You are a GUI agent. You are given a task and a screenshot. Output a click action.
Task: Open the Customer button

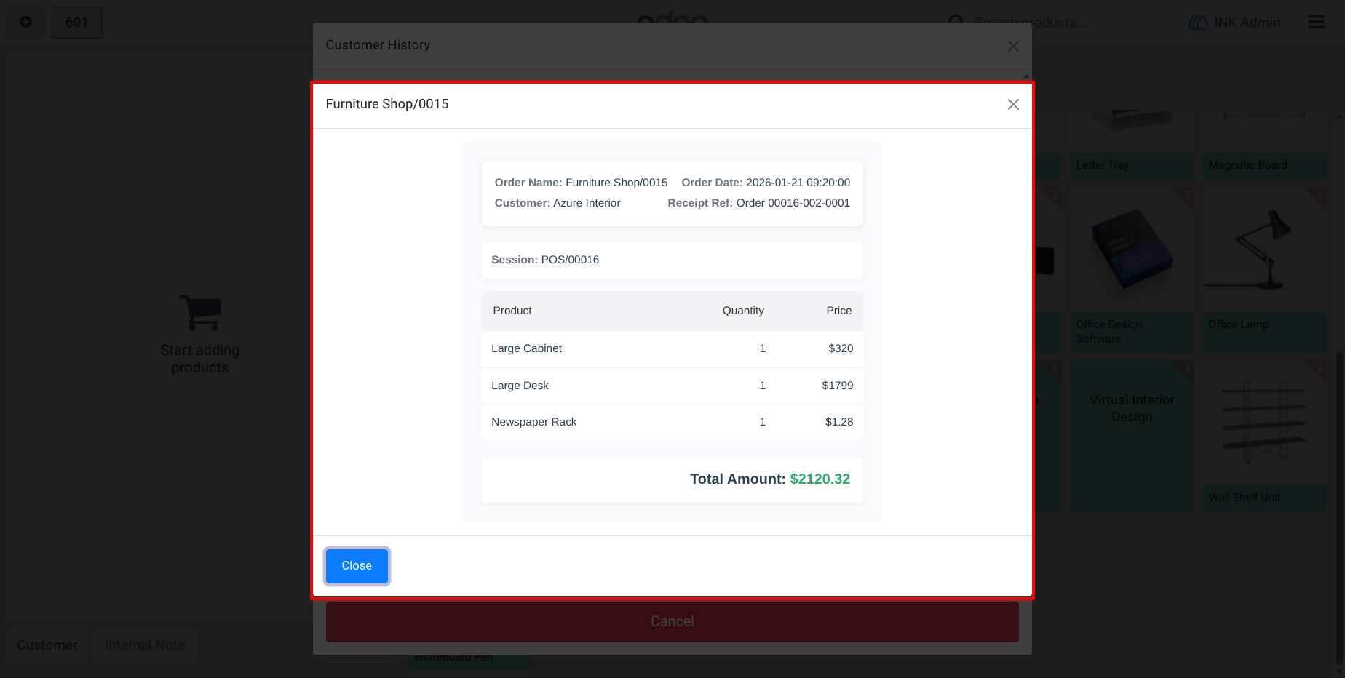pos(47,645)
